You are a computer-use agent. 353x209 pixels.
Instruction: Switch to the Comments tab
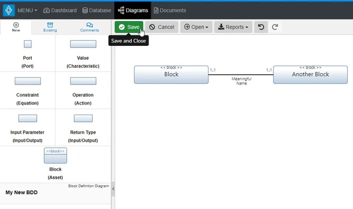[90, 27]
